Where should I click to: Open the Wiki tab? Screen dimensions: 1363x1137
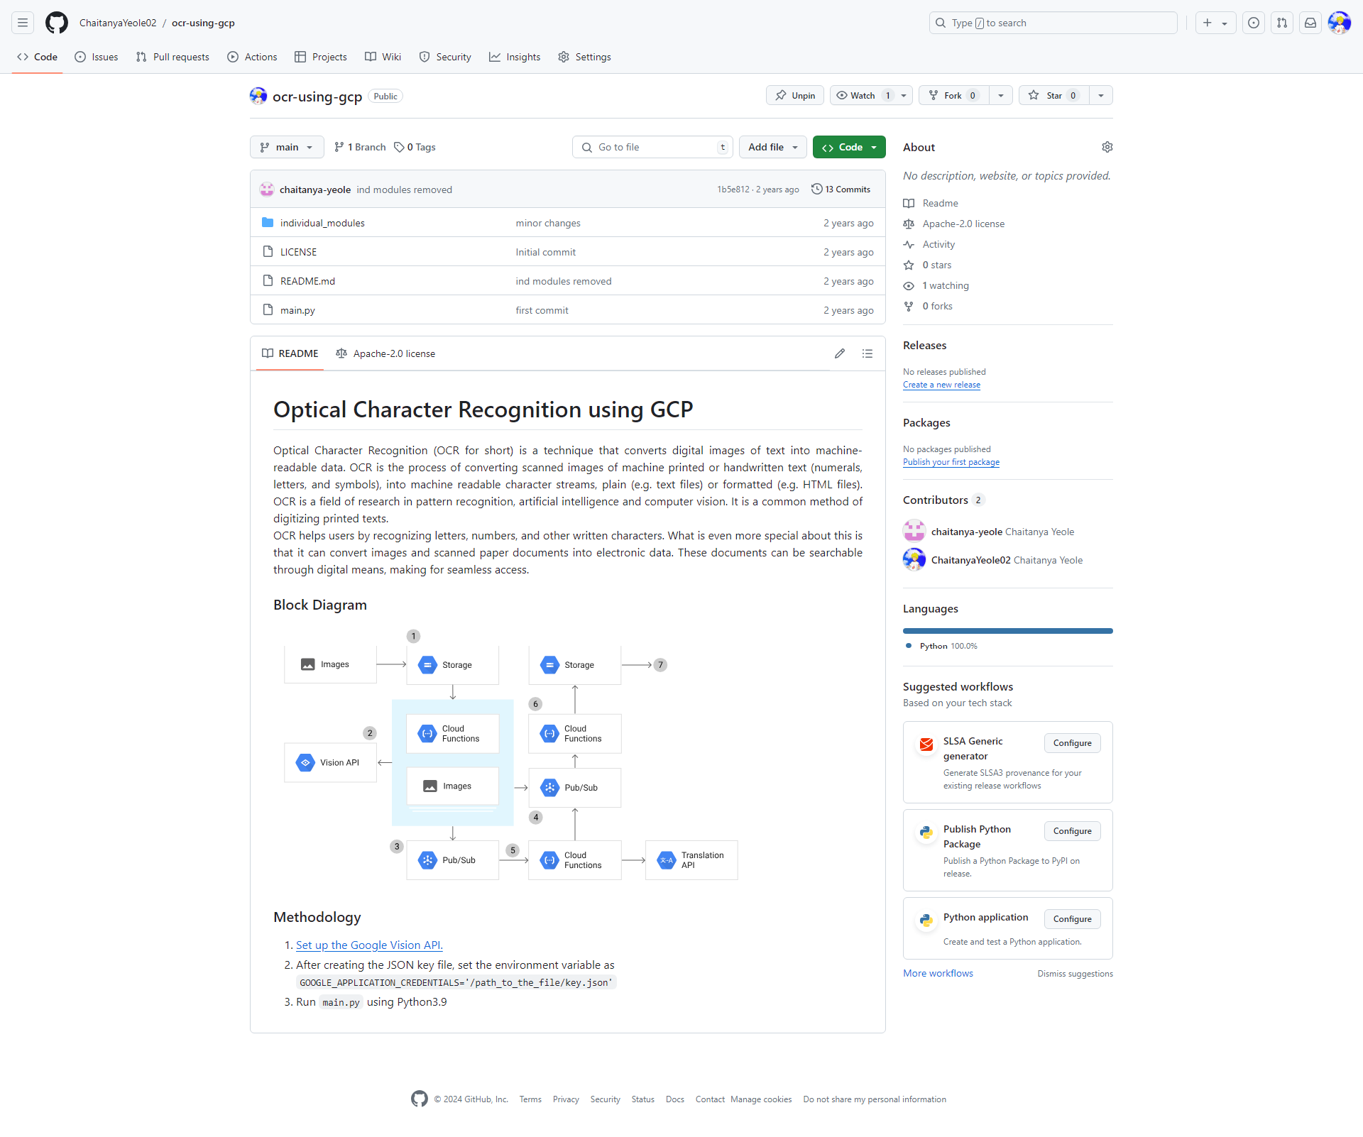[x=383, y=57]
